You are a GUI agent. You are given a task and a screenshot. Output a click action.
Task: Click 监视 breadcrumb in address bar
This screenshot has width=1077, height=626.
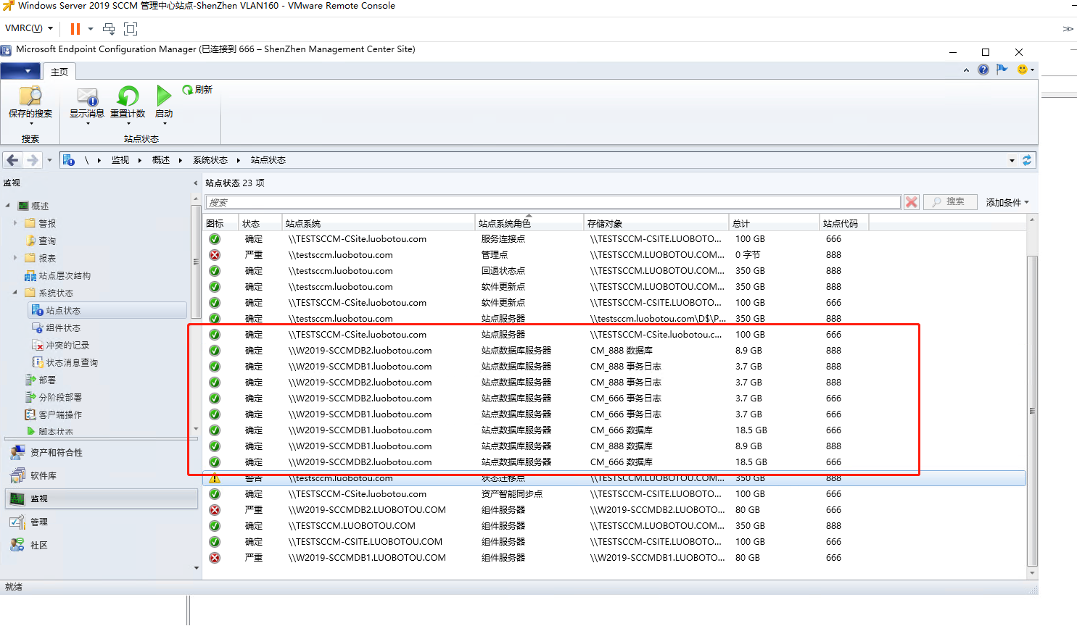tap(120, 160)
